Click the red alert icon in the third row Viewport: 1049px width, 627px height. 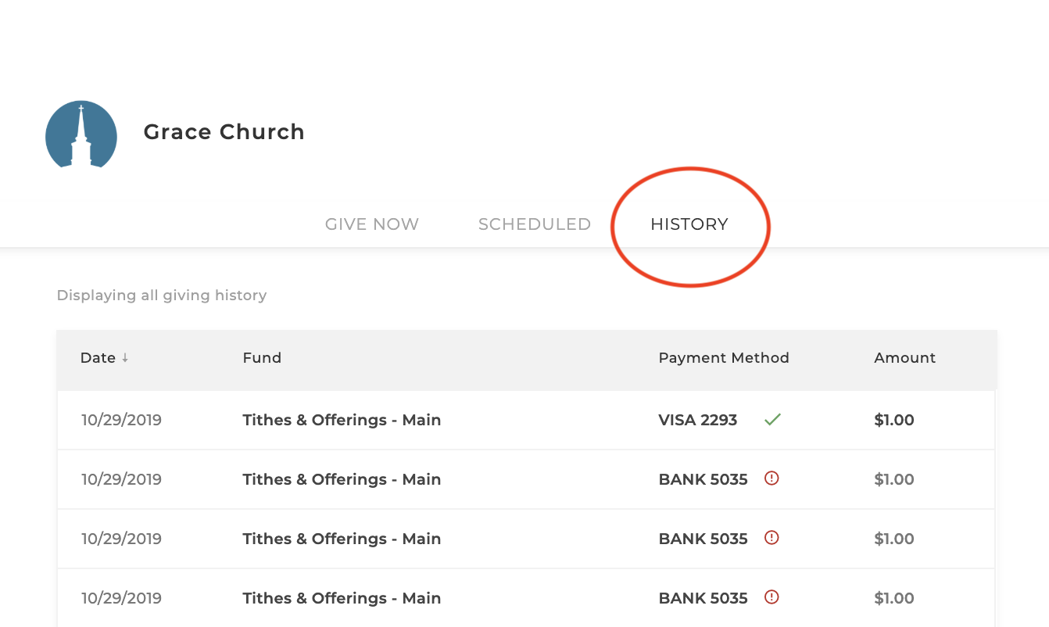[772, 538]
